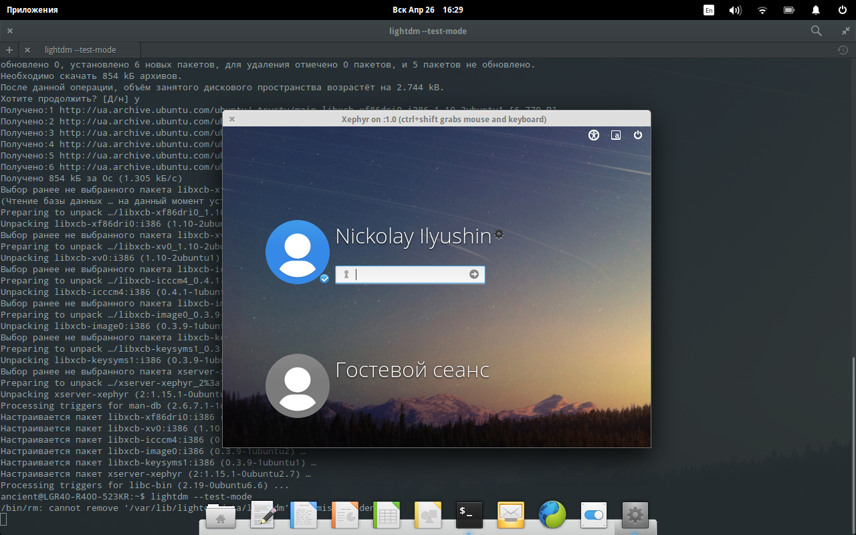Select the Гостевой сеанс guest session
Image resolution: width=856 pixels, height=535 pixels.
[x=412, y=370]
